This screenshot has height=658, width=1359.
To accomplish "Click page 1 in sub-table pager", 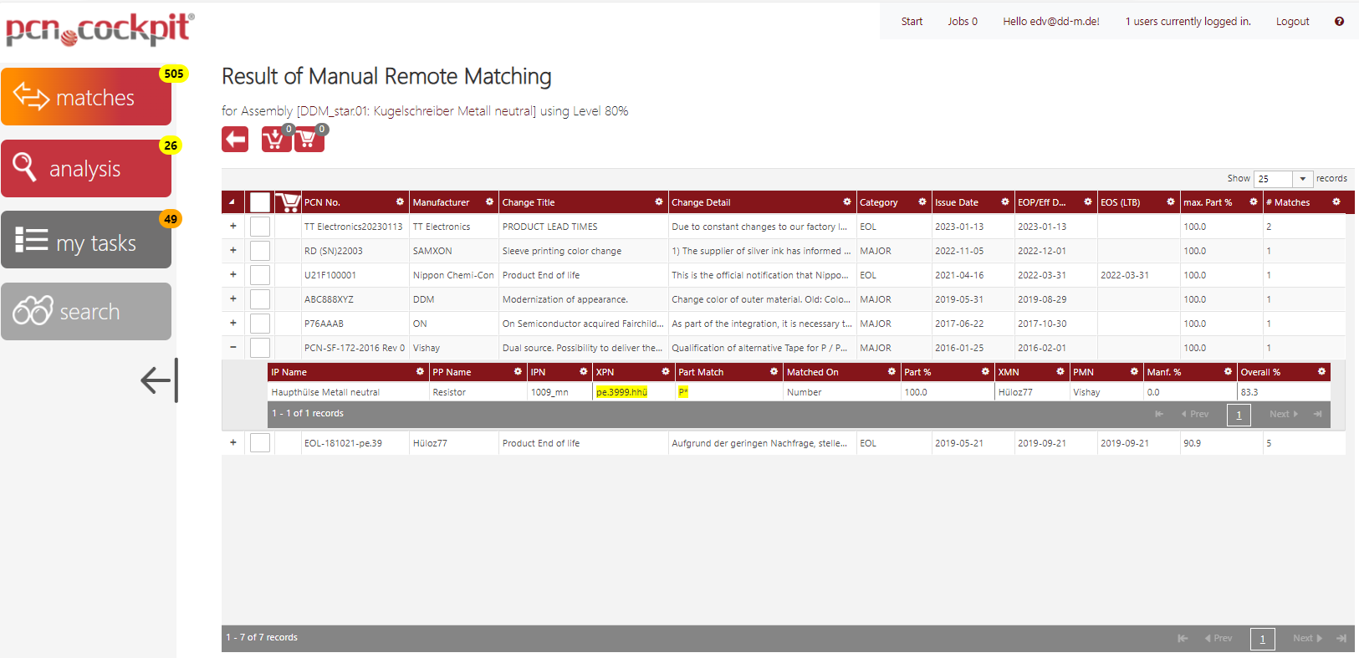I will click(x=1239, y=415).
